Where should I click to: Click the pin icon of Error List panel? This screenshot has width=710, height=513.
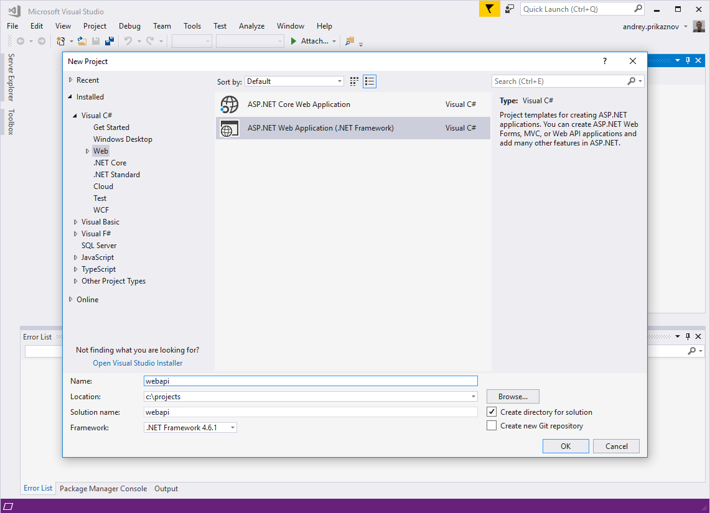click(688, 336)
